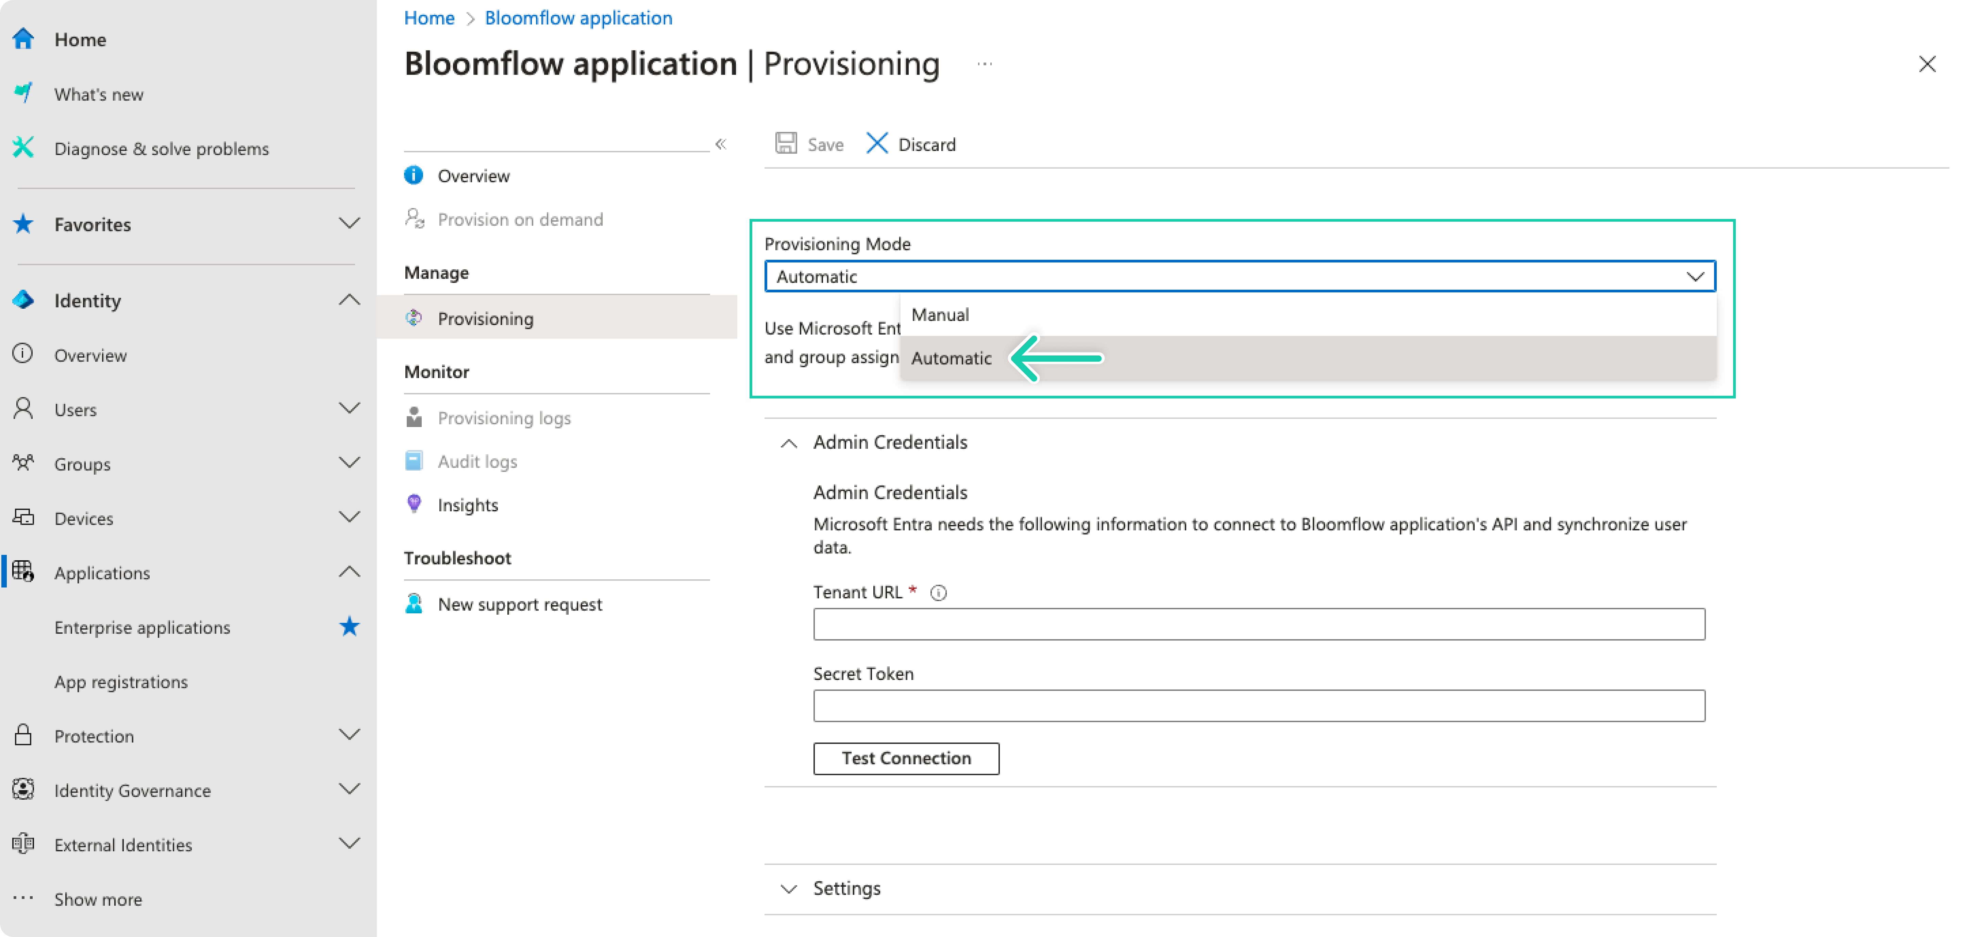Expand the Devices submenu chevron
The width and height of the screenshot is (1963, 937).
(x=349, y=517)
